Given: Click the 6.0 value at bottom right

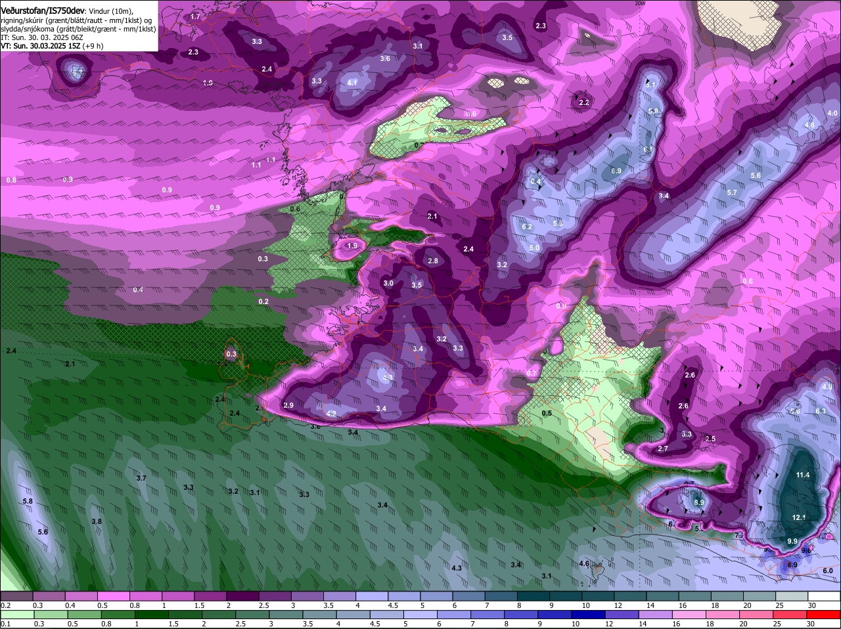Looking at the screenshot, I should pos(828,571).
